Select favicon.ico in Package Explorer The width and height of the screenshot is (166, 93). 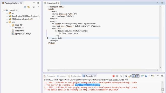pos(20,28)
